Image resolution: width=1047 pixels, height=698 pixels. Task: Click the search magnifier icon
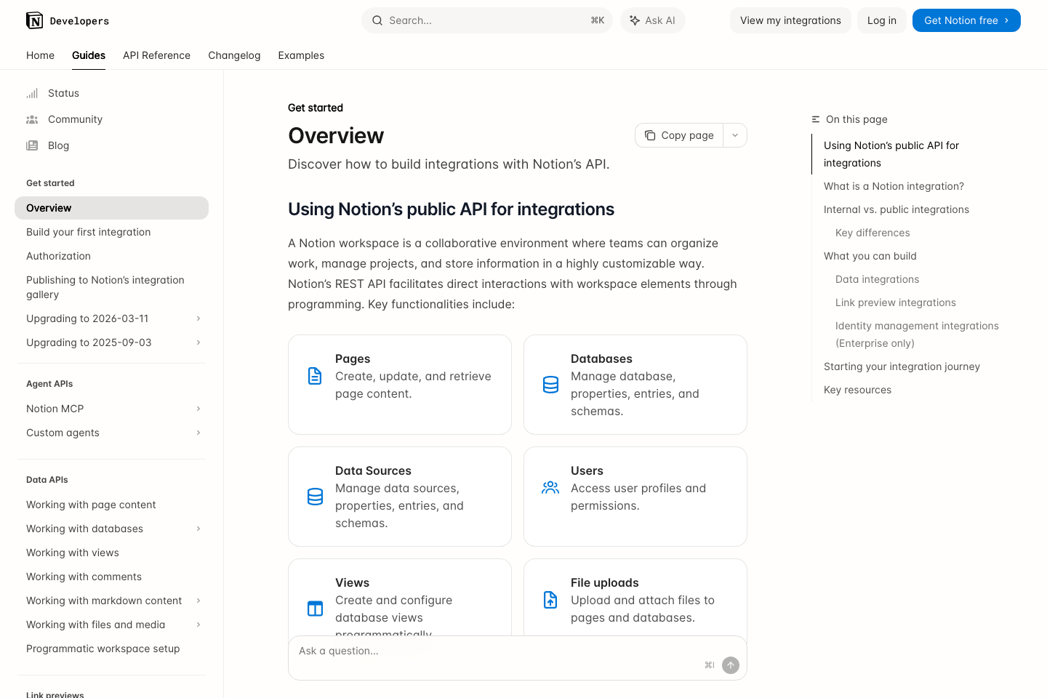tap(377, 20)
